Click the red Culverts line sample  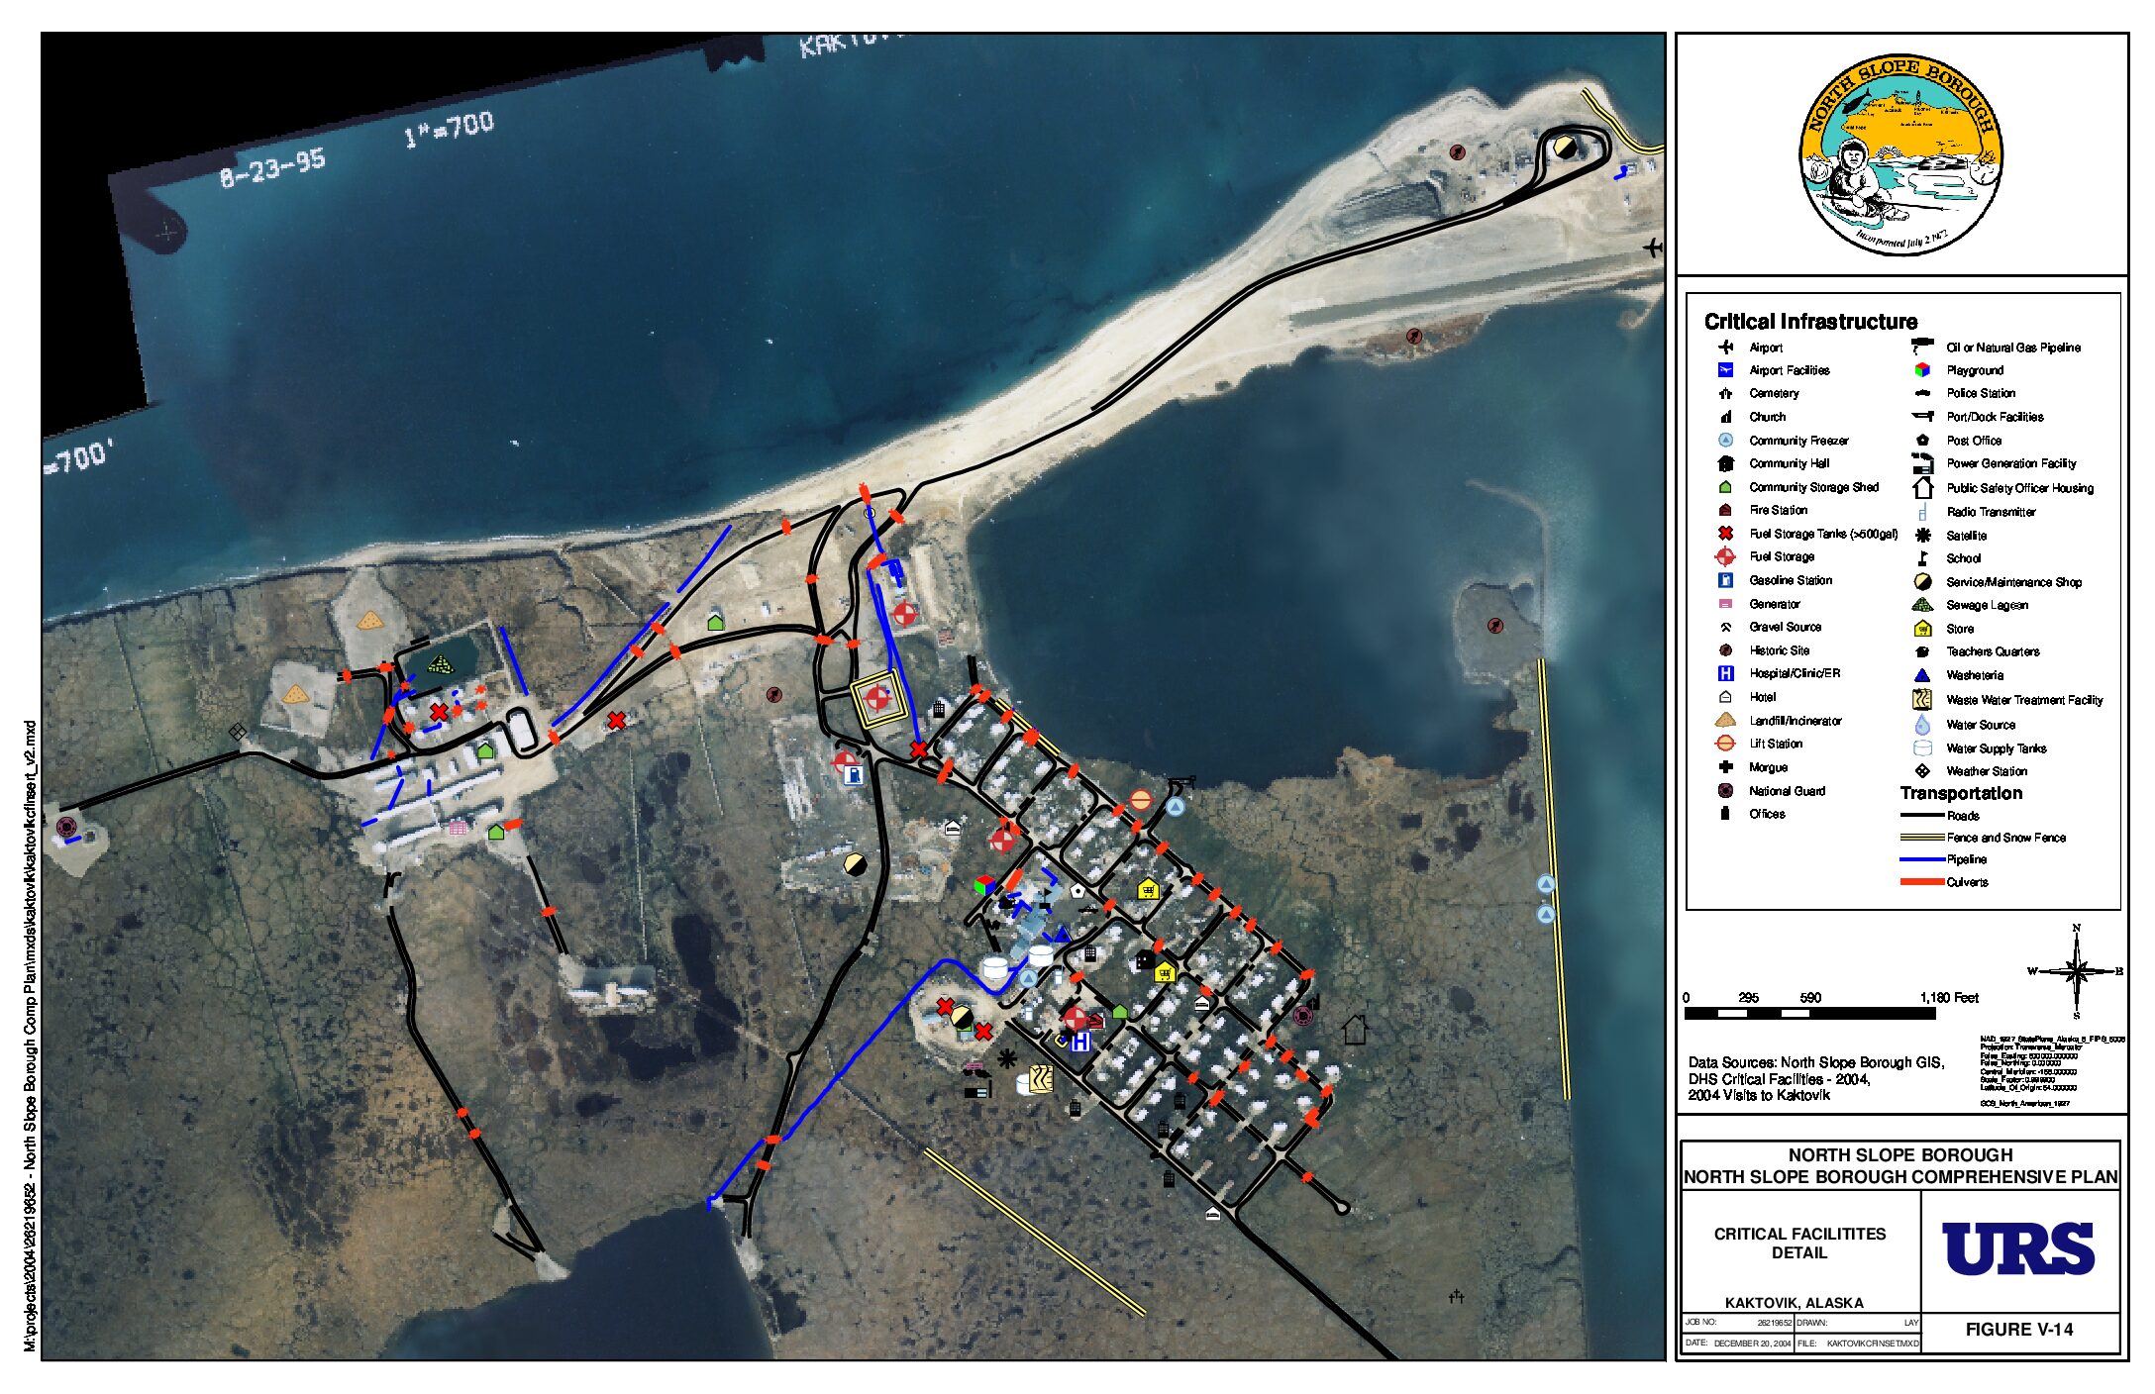[x=1922, y=882]
